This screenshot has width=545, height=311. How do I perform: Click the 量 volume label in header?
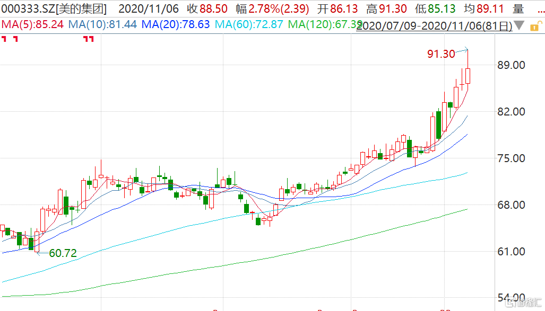518,8
